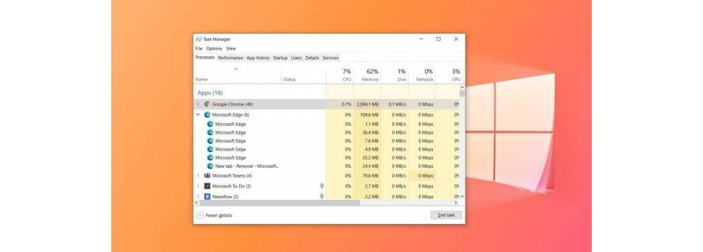This screenshot has width=703, height=252.
Task: Expand the Google Chrome process group
Action: tap(198, 104)
